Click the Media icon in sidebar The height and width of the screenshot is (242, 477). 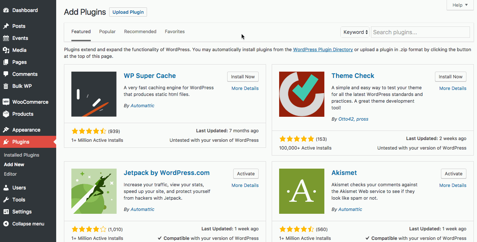pyautogui.click(x=6, y=50)
